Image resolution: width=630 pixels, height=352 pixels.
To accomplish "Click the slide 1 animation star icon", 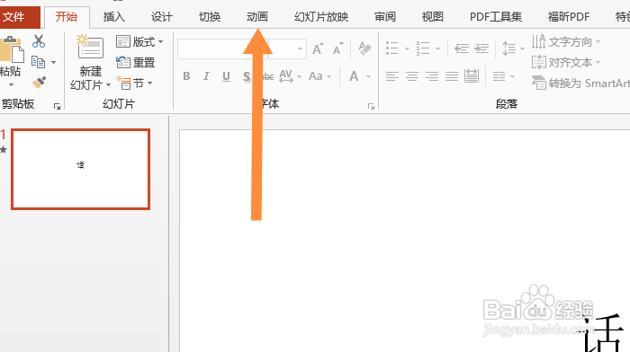I will coord(4,150).
